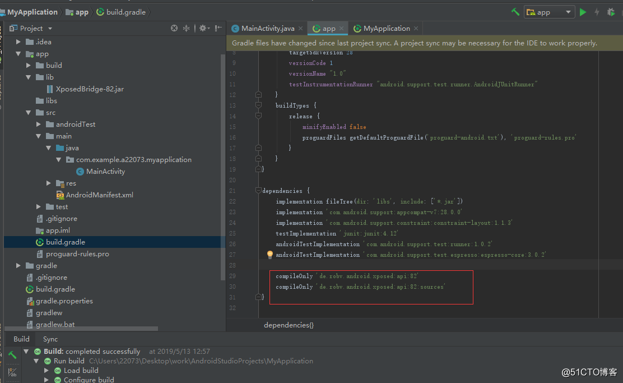This screenshot has height=383, width=623.
Task: Click app breadcrumb in navigation bar
Action: (x=77, y=12)
